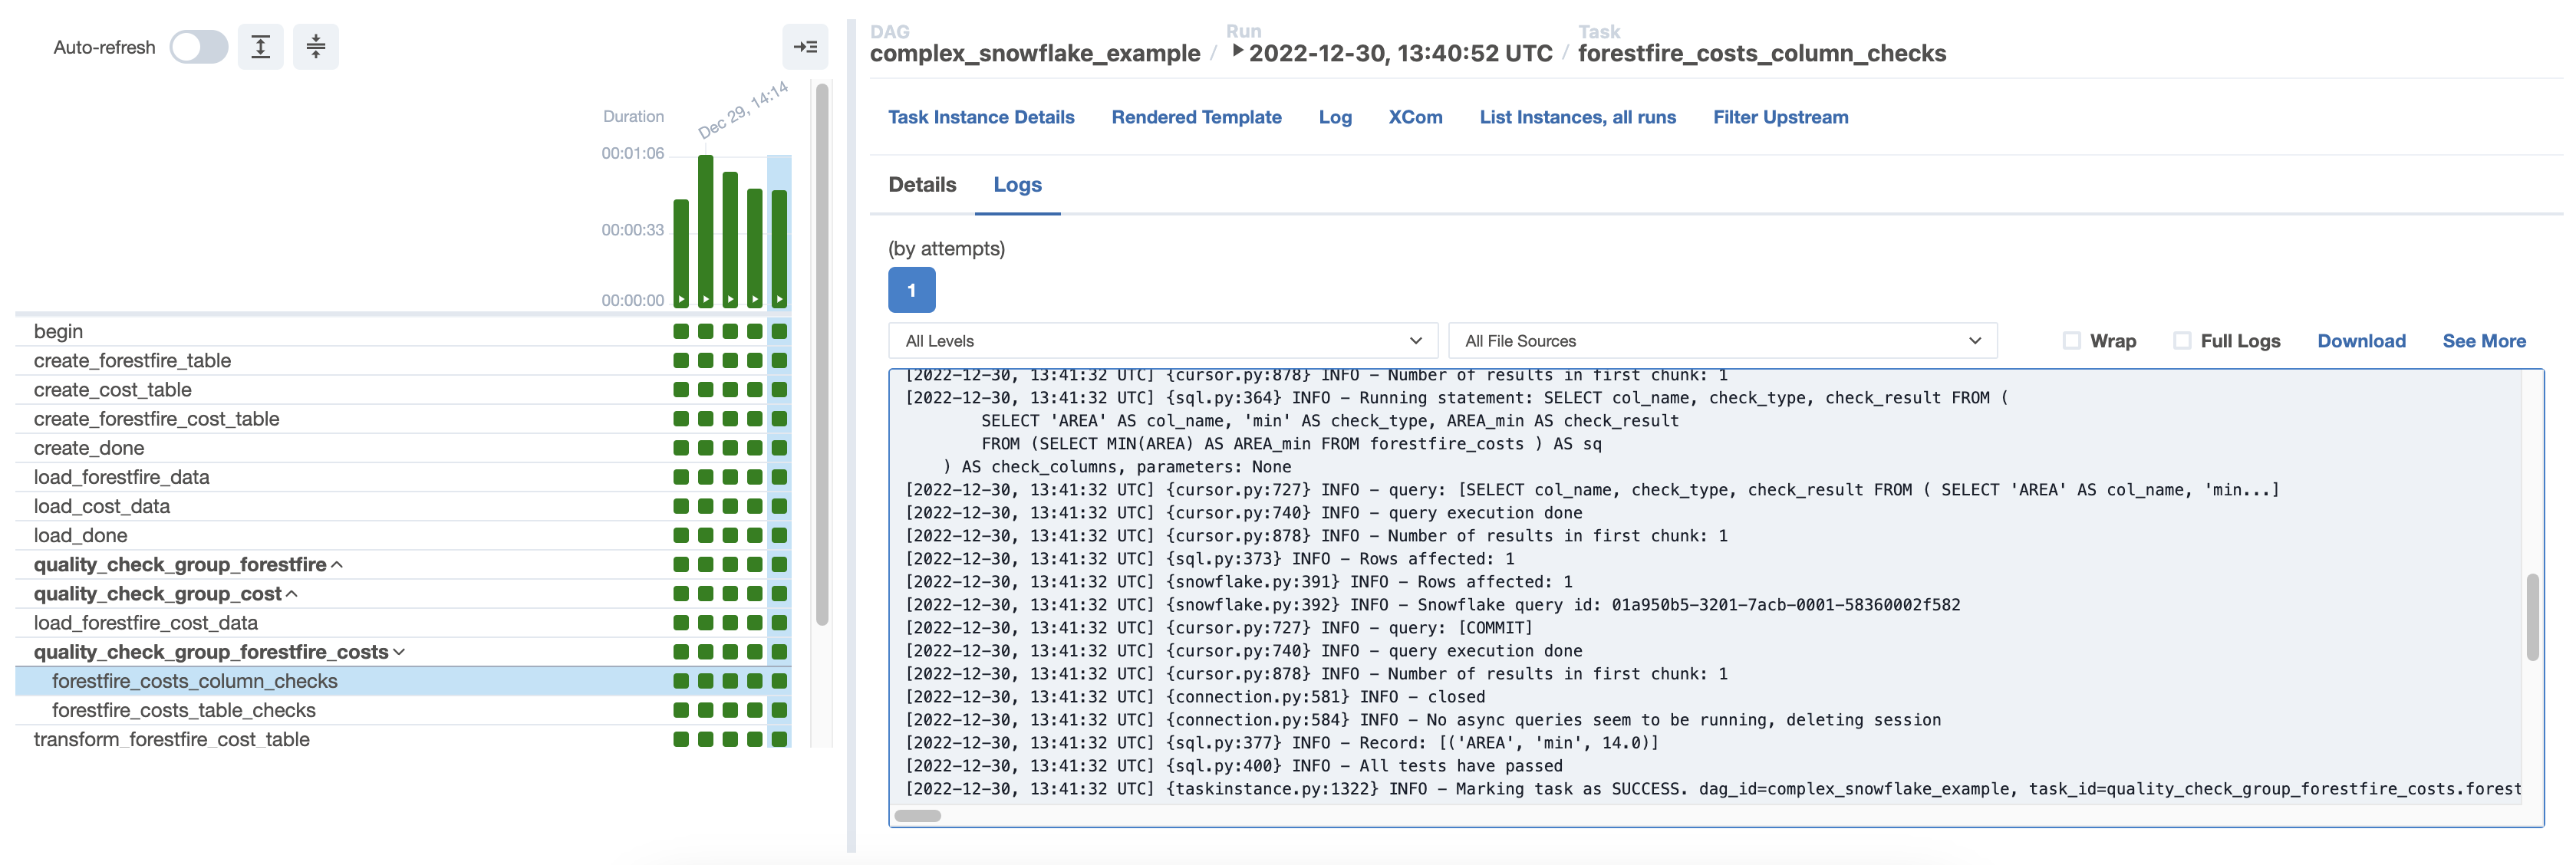Click the Download logs link

pos(2360,341)
